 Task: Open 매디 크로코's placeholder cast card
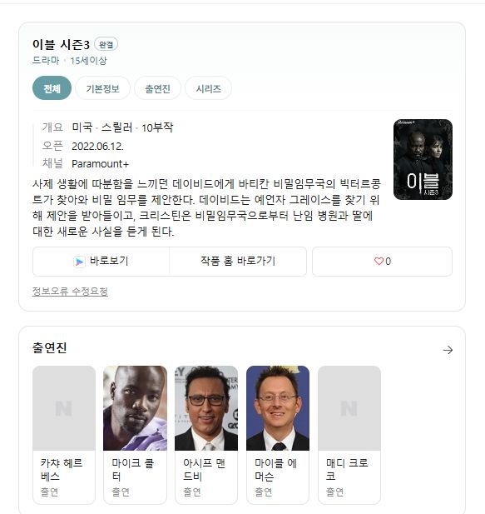click(349, 435)
